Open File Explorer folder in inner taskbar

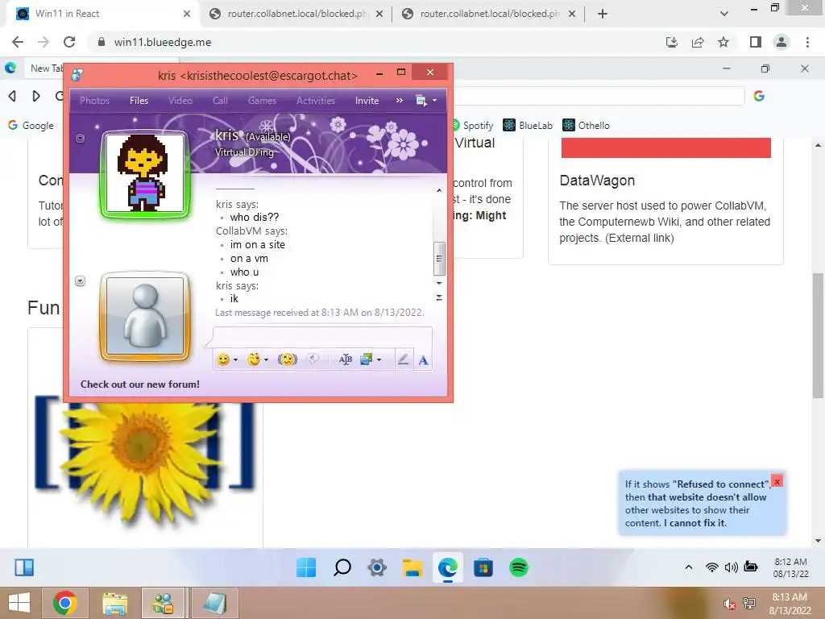(412, 567)
